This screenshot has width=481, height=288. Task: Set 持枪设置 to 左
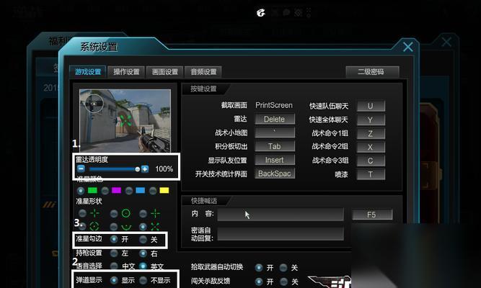114,253
